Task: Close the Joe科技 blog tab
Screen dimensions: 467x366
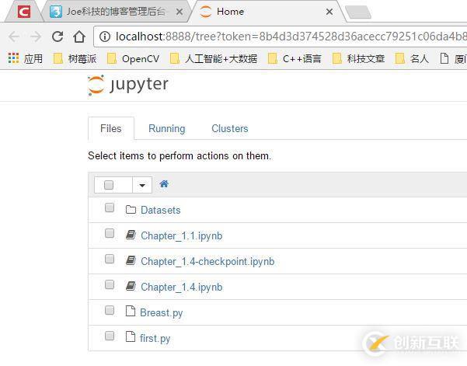Action: (x=179, y=12)
